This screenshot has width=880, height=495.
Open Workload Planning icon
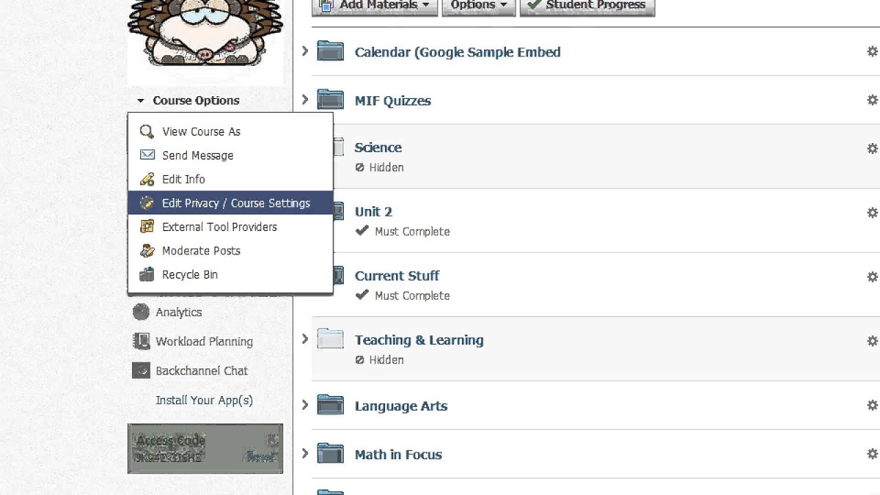tap(141, 341)
